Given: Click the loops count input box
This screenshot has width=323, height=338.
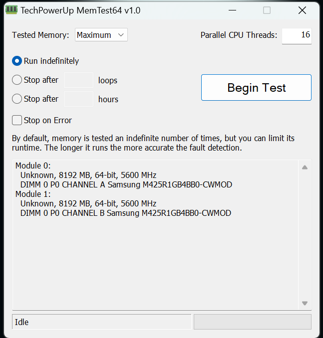Looking at the screenshot, I should 78,80.
